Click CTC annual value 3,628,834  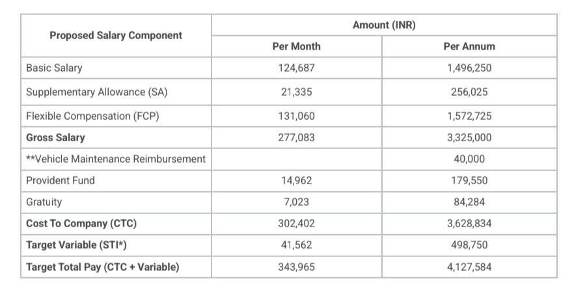pyautogui.click(x=469, y=223)
